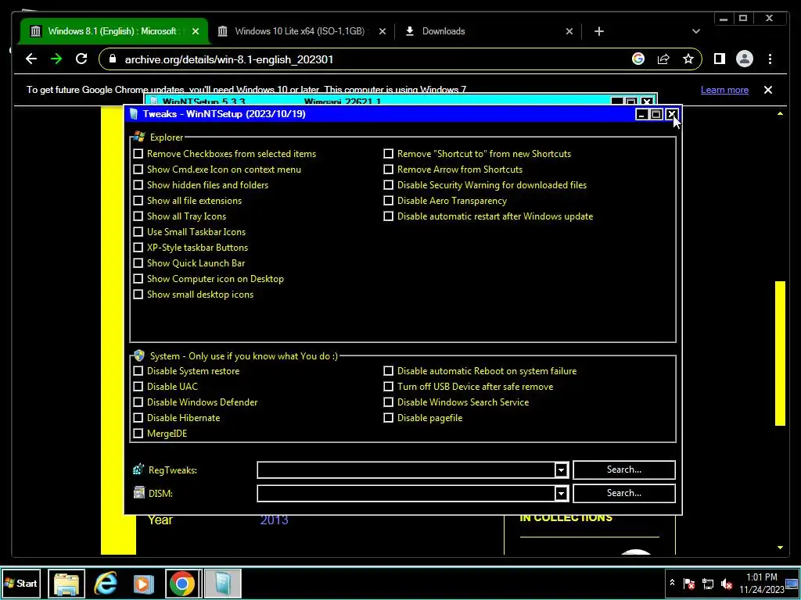Close the Windows 8.1 tab
The height and width of the screenshot is (600, 801).
195,31
